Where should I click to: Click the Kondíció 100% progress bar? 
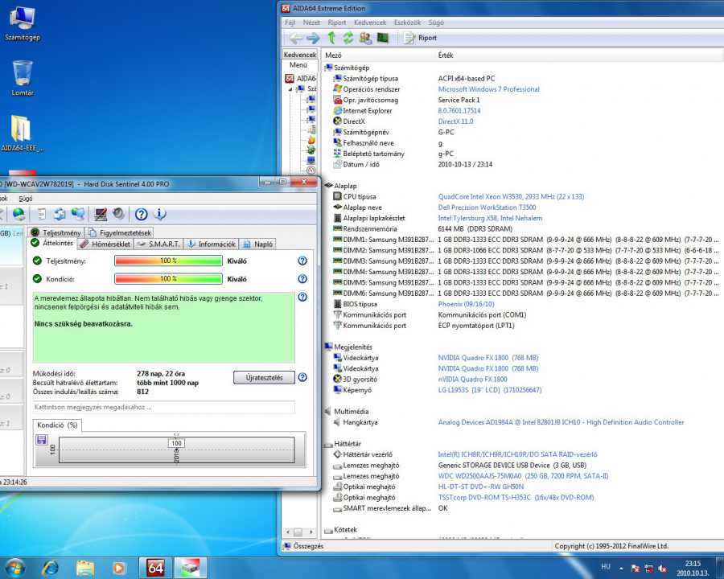169,279
